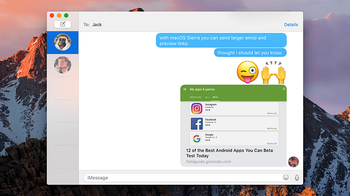Open the Google app icon in preview
The height and width of the screenshot is (196, 350).
coord(196,139)
